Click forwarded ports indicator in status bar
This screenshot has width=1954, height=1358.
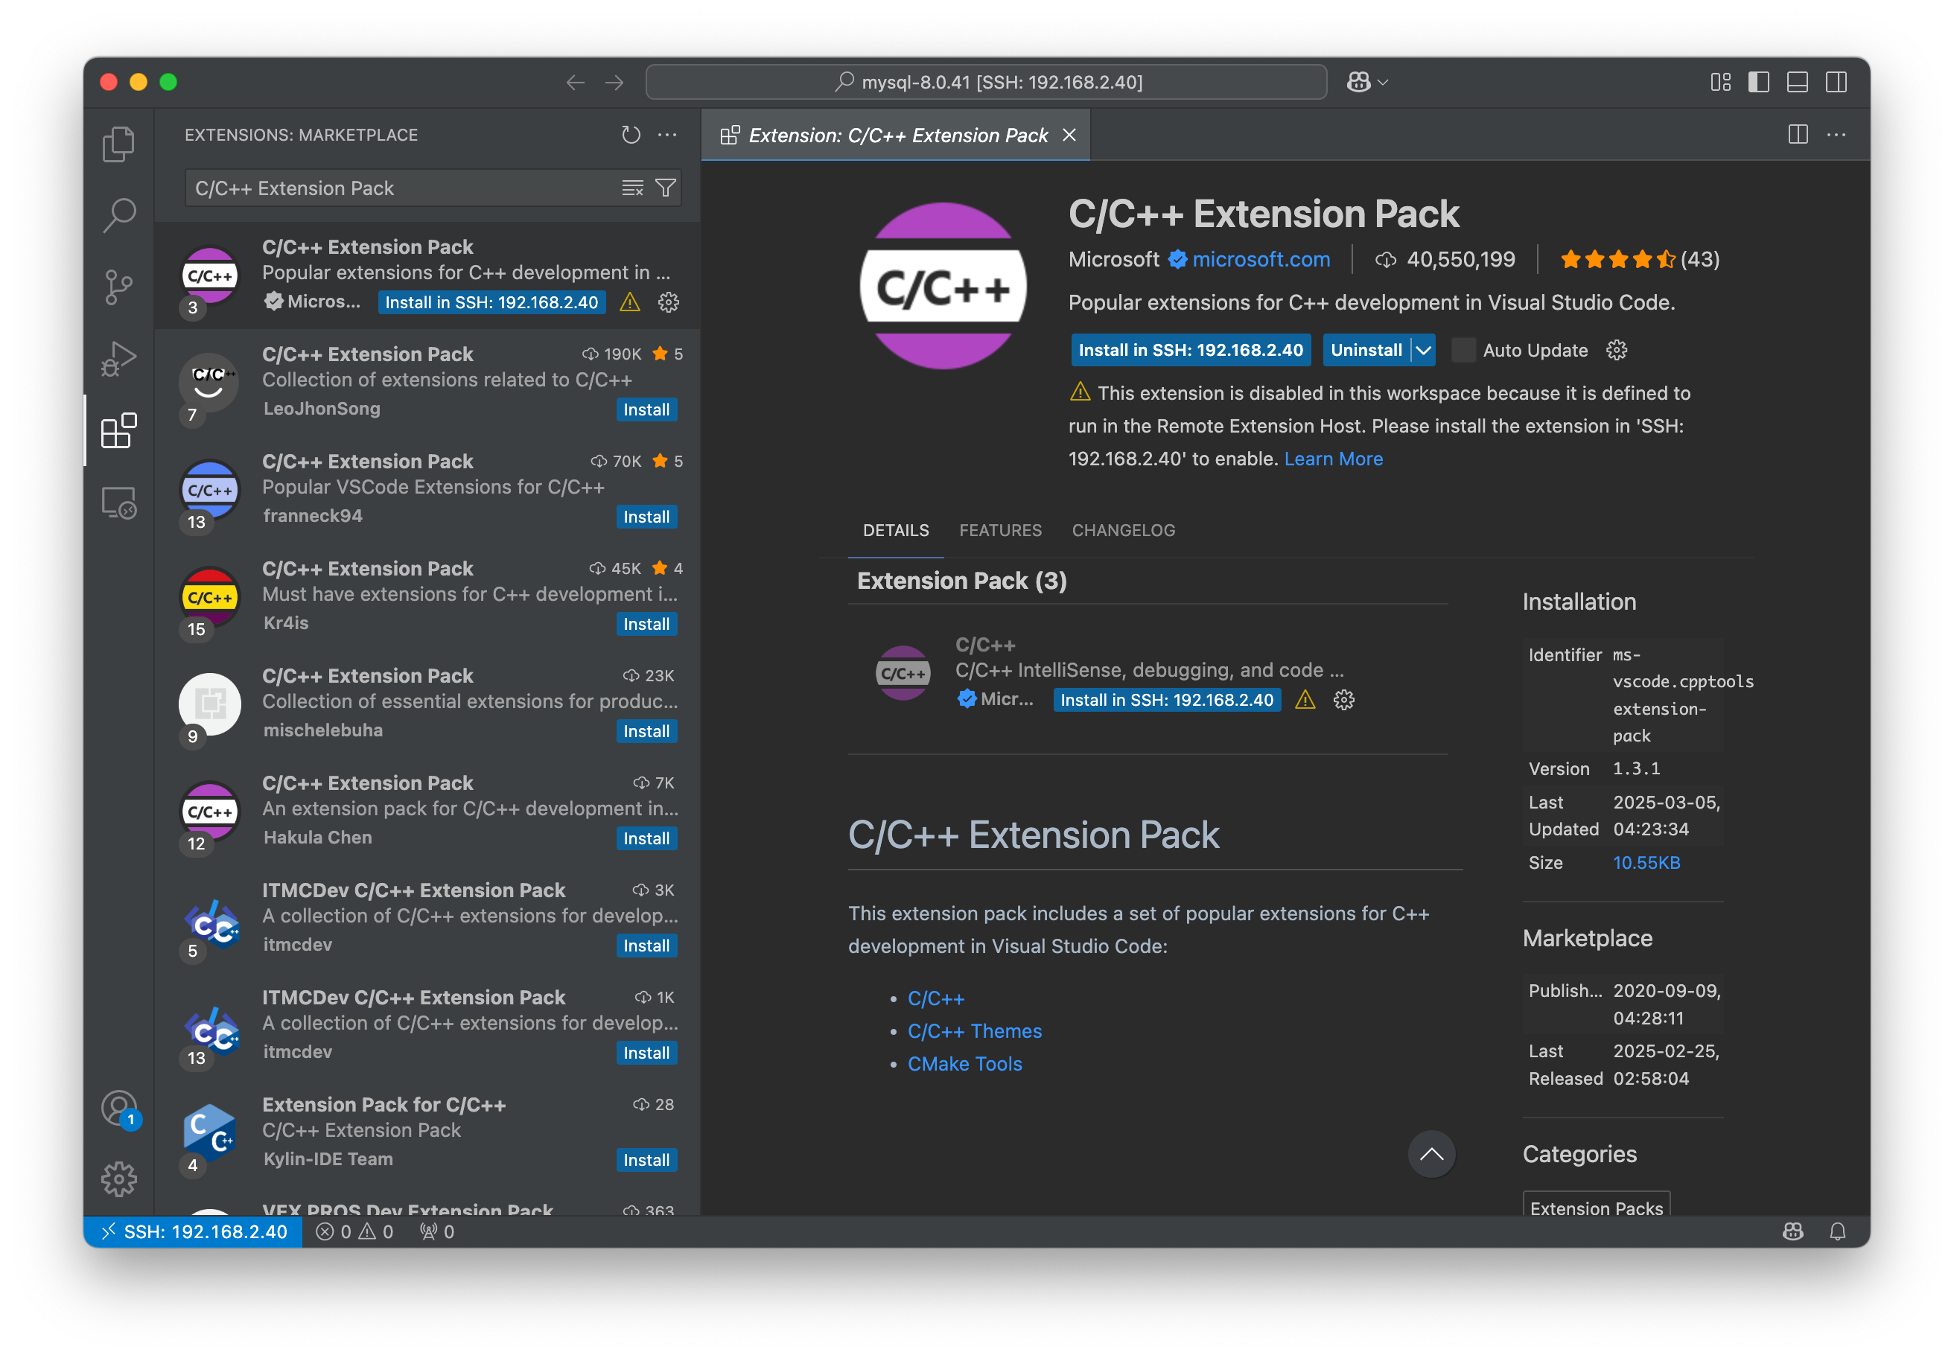[436, 1231]
